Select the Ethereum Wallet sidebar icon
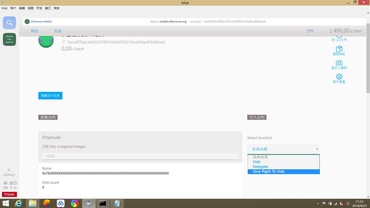370x208 pixels. 9,39
